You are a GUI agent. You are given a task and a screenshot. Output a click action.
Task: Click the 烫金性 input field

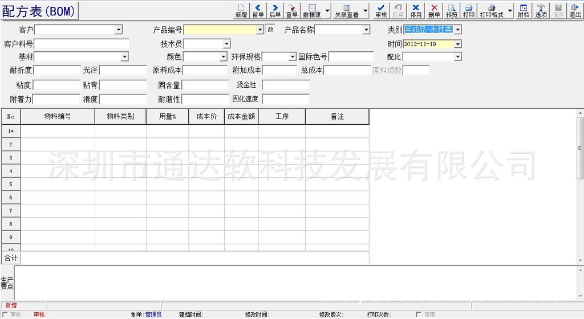(286, 85)
